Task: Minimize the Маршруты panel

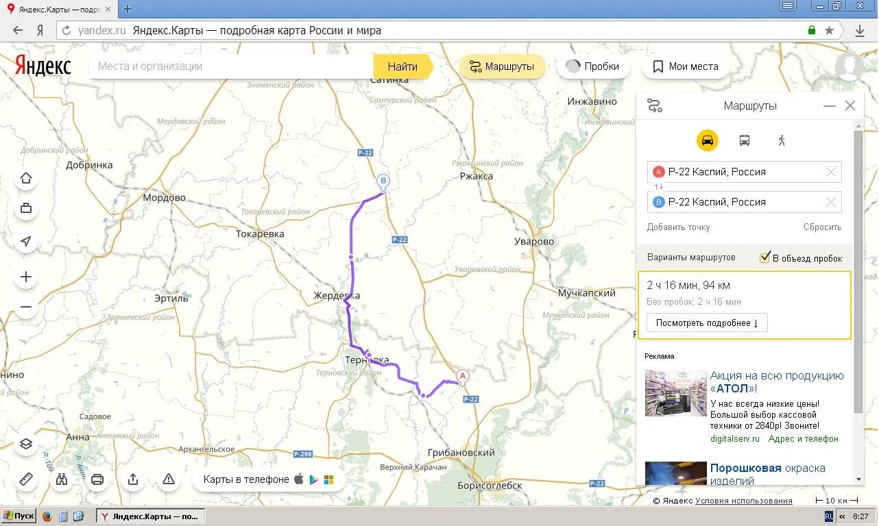Action: (x=829, y=106)
